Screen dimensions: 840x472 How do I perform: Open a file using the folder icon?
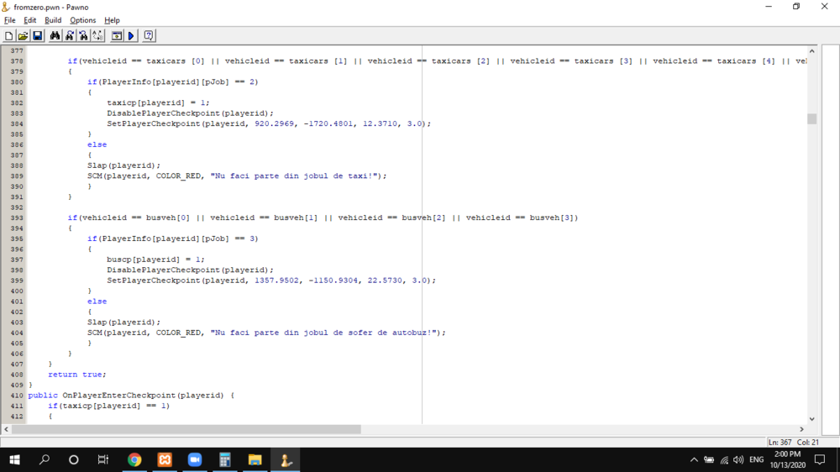click(23, 36)
